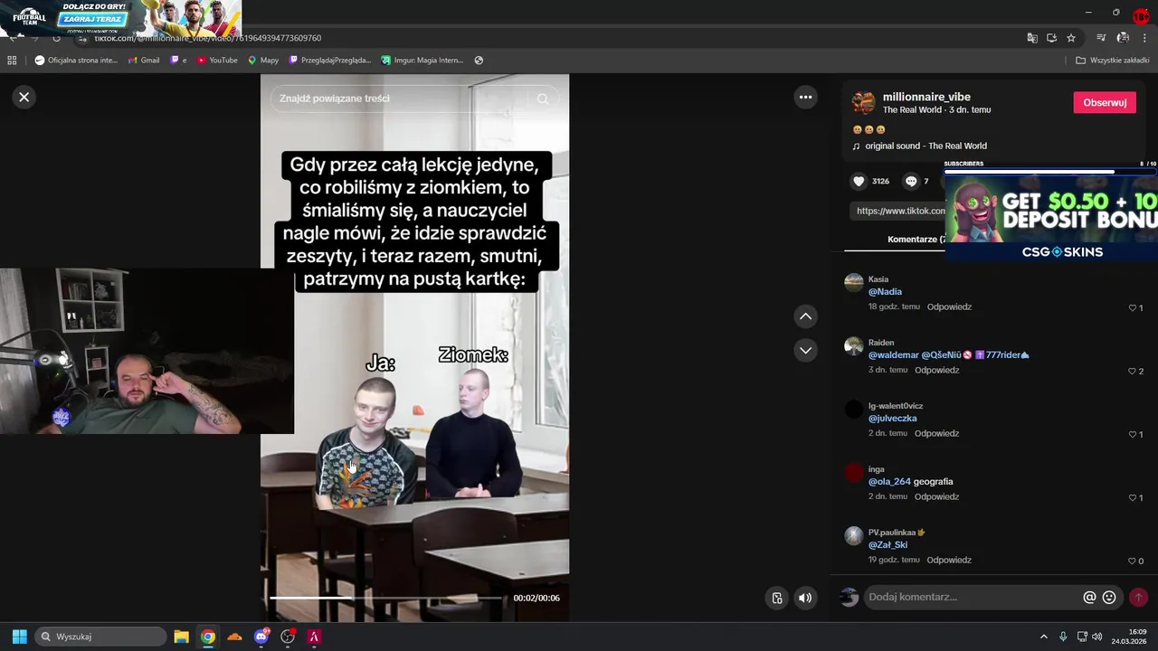1158x651 pixels.
Task: Open the @Nadia mention
Action: [885, 292]
